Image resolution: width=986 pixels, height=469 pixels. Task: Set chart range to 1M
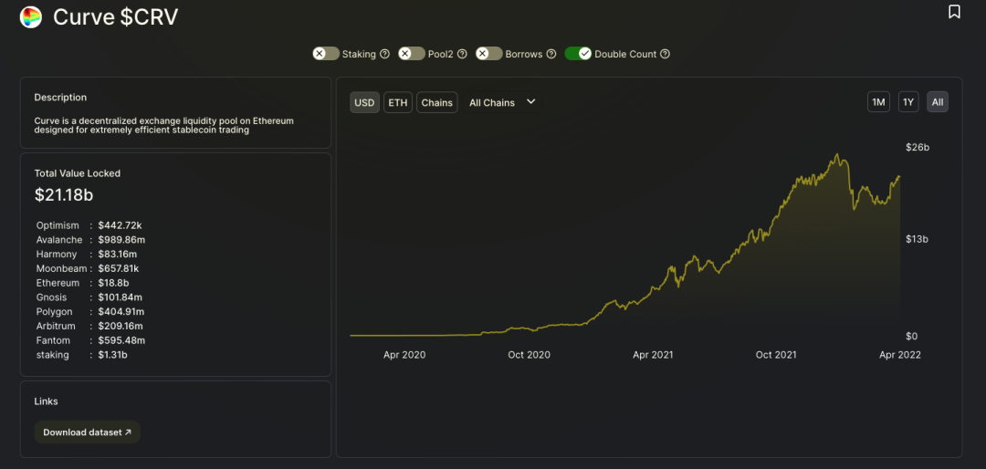pos(878,102)
